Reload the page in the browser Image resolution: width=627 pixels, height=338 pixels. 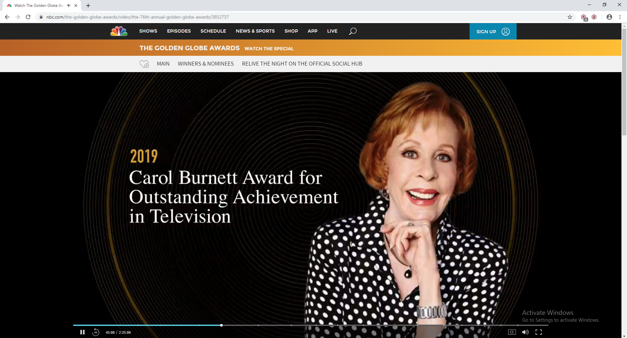[28, 17]
